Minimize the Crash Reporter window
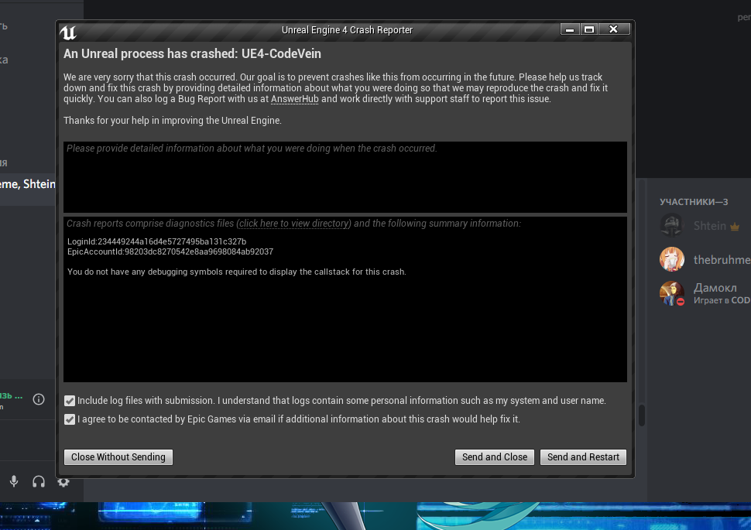 [570, 29]
